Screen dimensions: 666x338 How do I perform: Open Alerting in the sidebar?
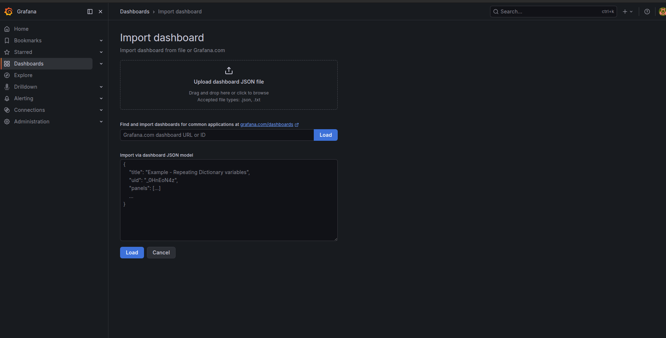point(24,98)
